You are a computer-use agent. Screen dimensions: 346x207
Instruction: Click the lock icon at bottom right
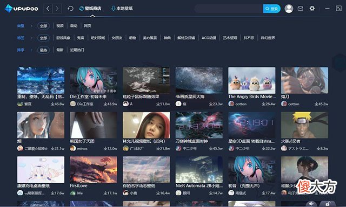coord(328,204)
